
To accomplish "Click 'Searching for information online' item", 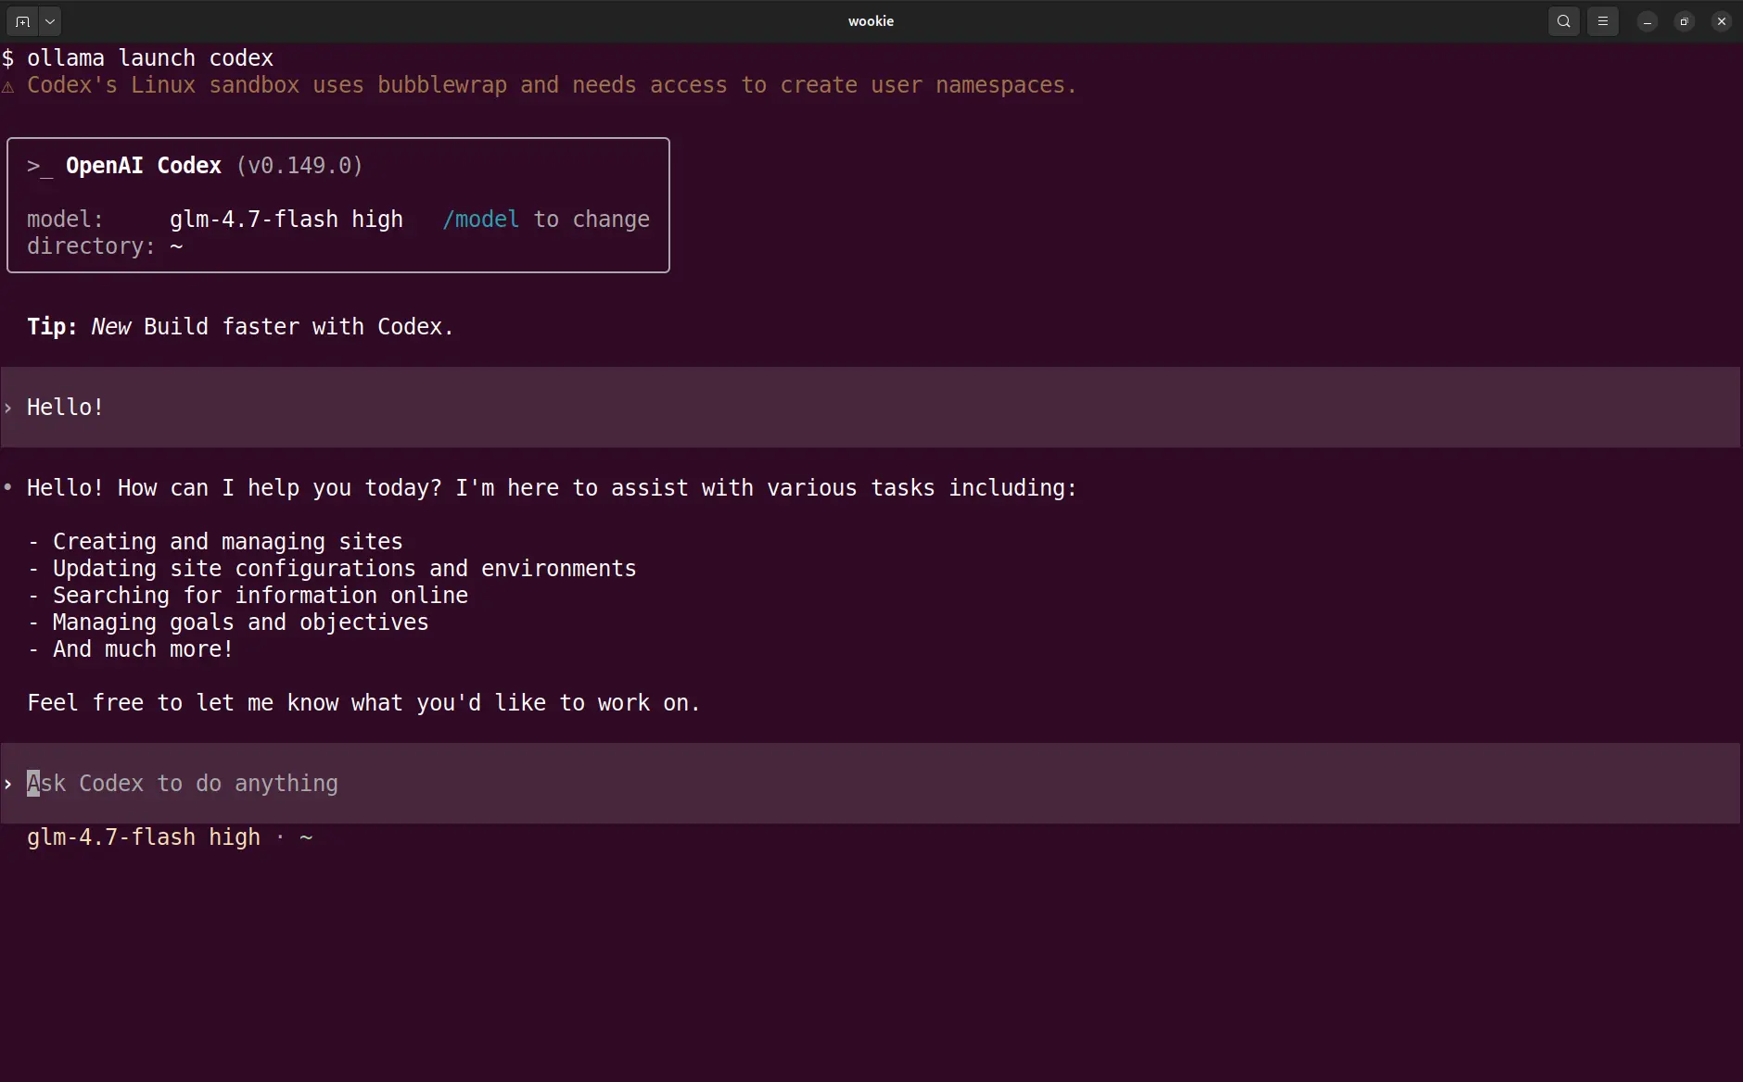I will click(260, 596).
